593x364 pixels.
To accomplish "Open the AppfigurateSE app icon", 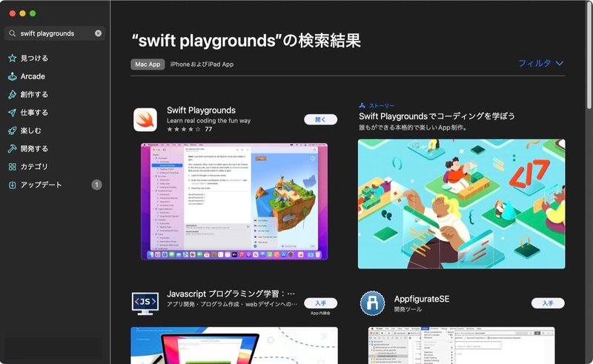I will [373, 303].
